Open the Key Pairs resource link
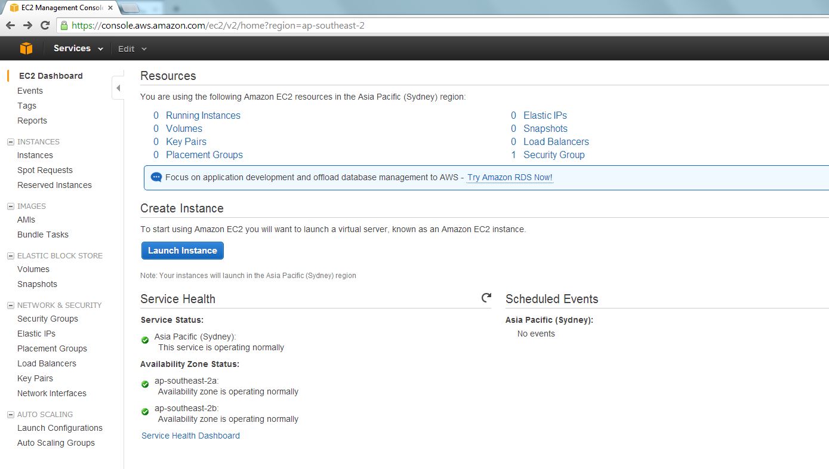 coord(186,141)
